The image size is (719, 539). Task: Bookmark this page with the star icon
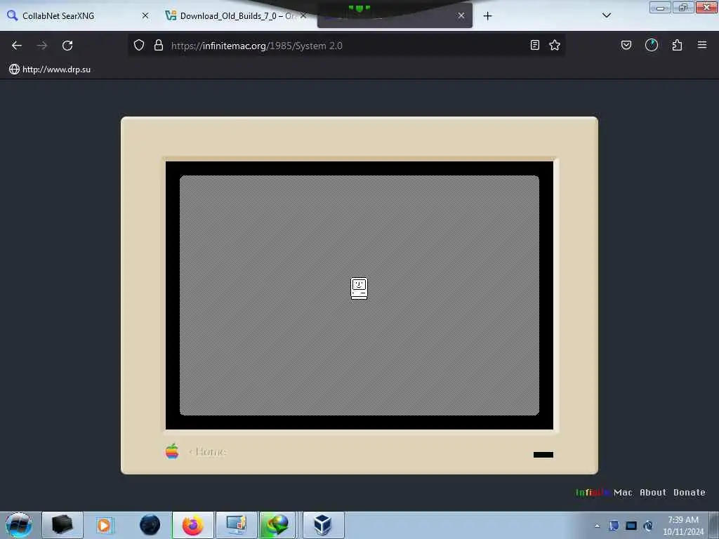pyautogui.click(x=555, y=45)
